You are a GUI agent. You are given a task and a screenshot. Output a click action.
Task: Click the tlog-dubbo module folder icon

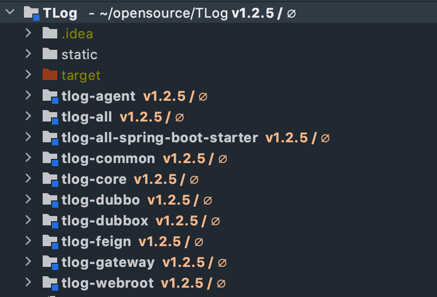(x=50, y=200)
